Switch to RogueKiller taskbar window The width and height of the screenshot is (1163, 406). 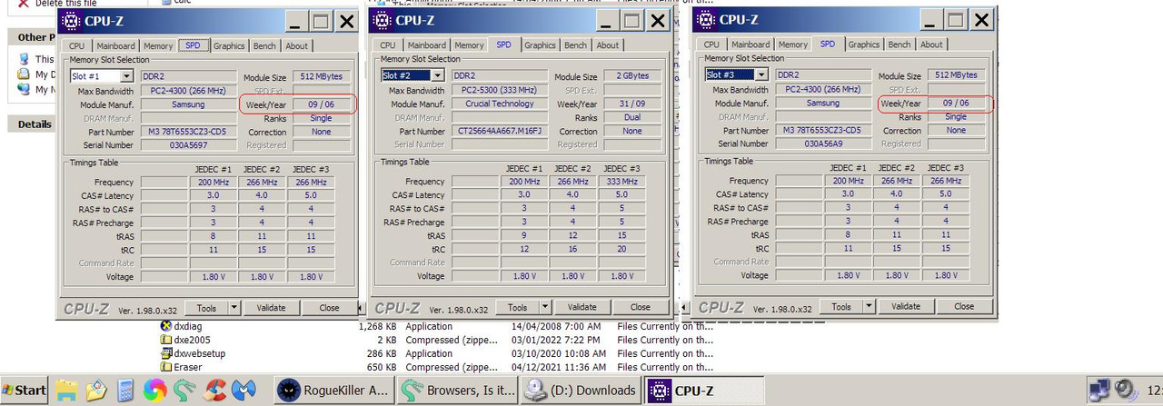336,391
